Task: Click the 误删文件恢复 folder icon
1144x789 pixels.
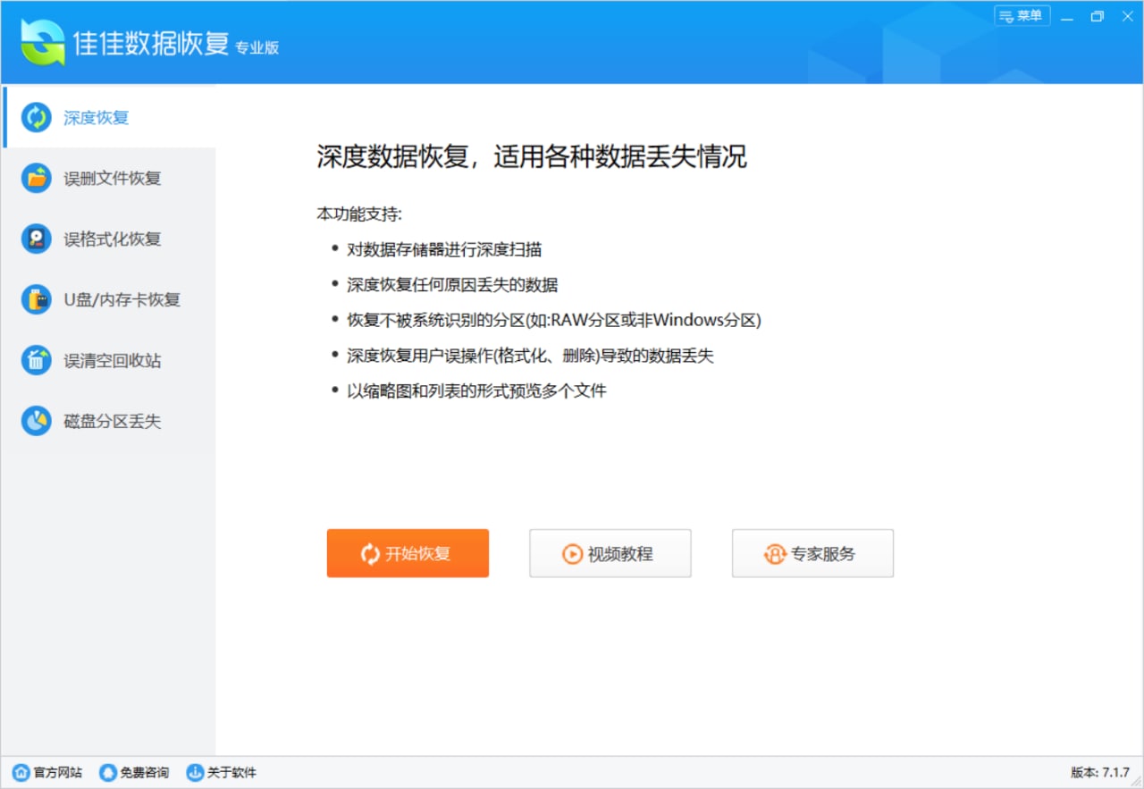Action: (36, 178)
